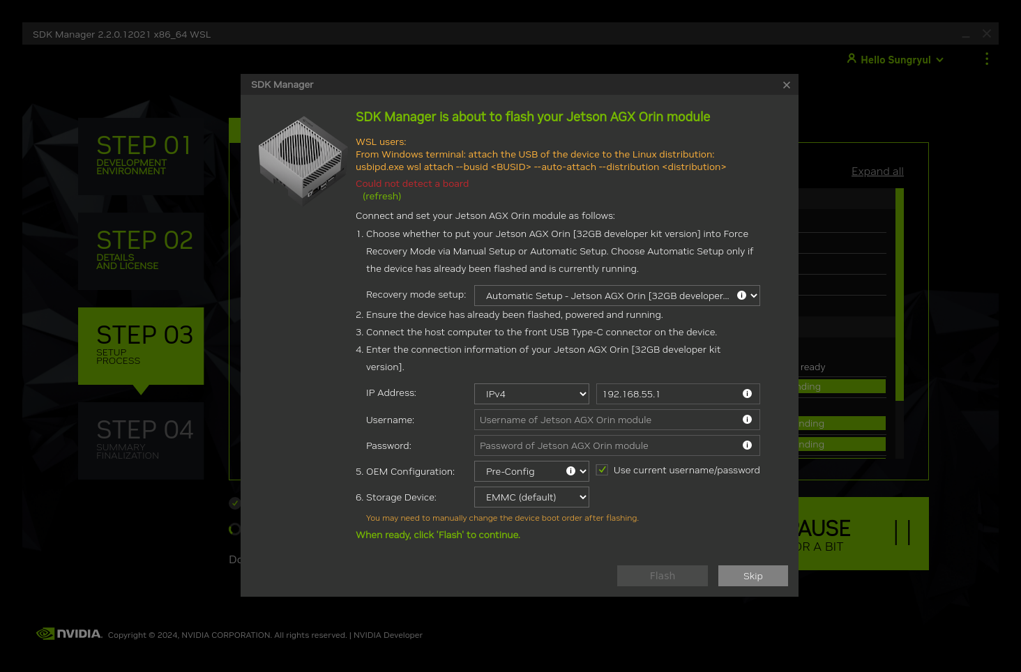Click the NVIDIA Developer footer link
The width and height of the screenshot is (1021, 672).
[x=388, y=635]
